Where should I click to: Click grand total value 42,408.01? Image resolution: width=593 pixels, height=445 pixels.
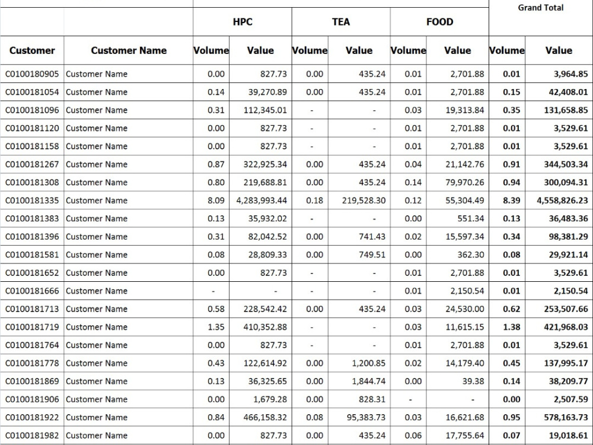tap(569, 93)
